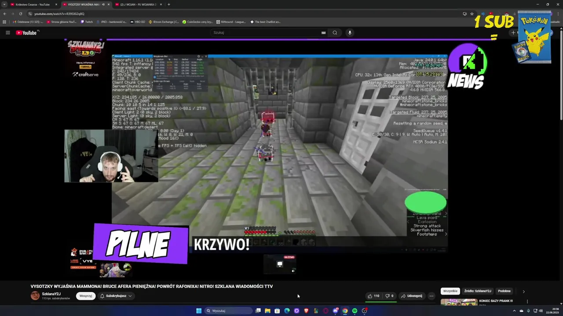Mute the audio icon on the VYSOTZKY tab
This screenshot has width=563, height=316.
pos(103,4)
